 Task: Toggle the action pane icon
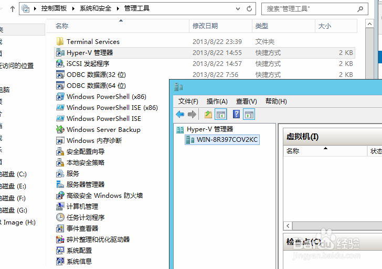click(x=249, y=114)
